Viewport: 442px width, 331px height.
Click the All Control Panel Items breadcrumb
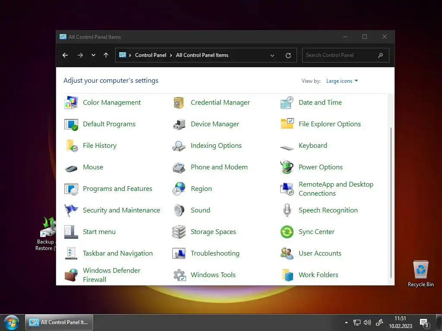tap(202, 55)
